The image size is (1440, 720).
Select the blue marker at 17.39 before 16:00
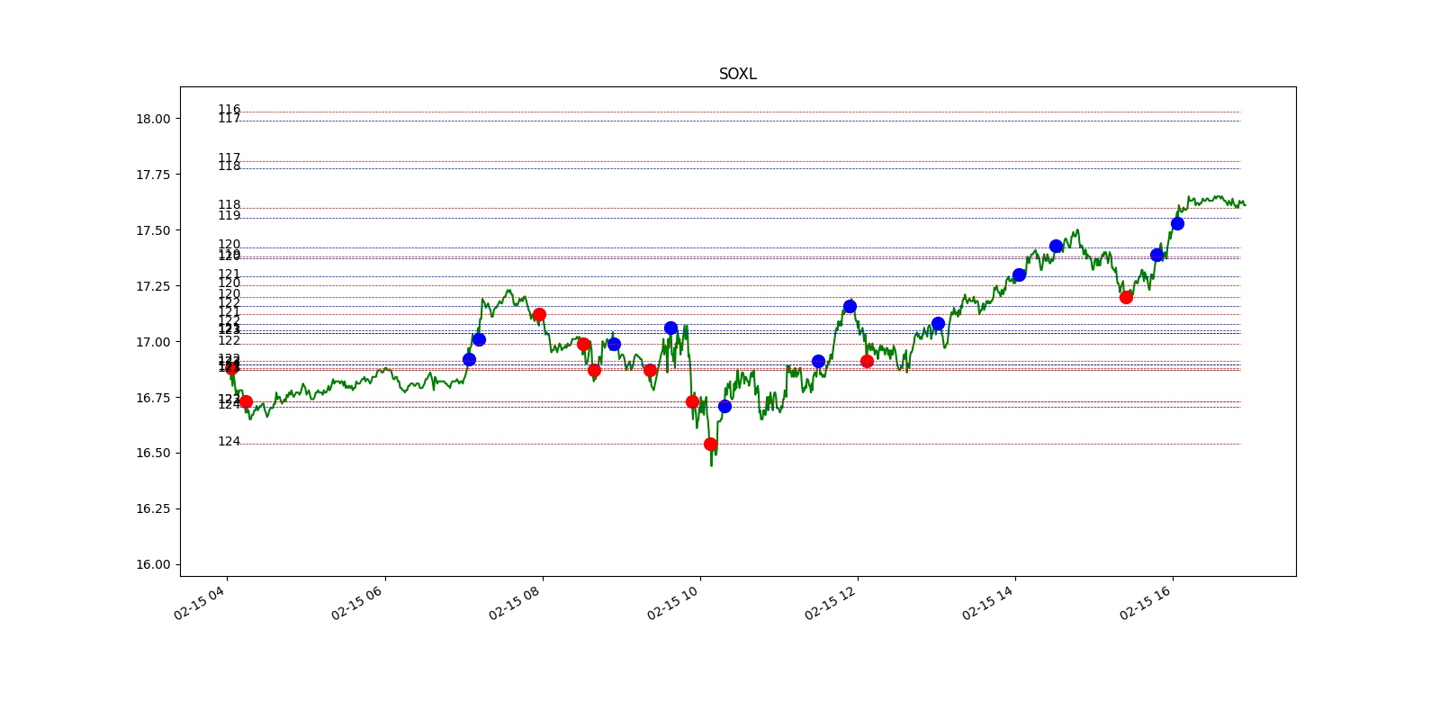(x=1156, y=255)
